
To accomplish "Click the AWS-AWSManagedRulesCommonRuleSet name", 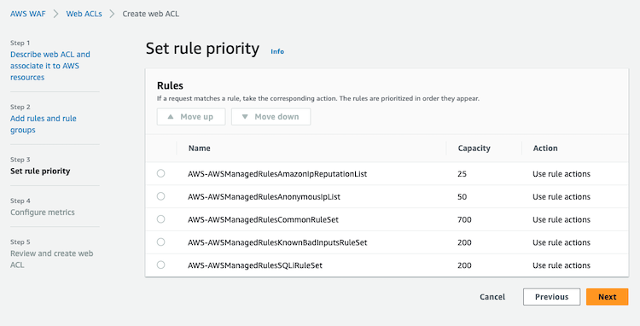I will 263,219.
